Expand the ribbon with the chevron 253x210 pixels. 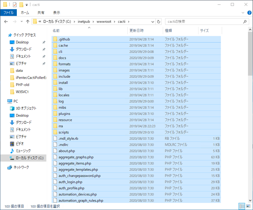(243, 13)
